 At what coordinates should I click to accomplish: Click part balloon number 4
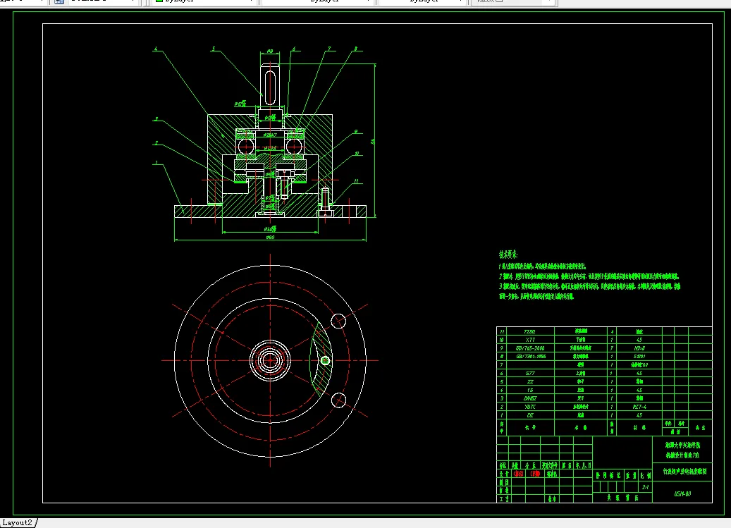tap(156, 49)
